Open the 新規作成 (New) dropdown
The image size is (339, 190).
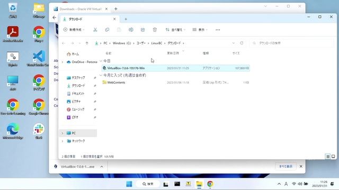coord(74,30)
